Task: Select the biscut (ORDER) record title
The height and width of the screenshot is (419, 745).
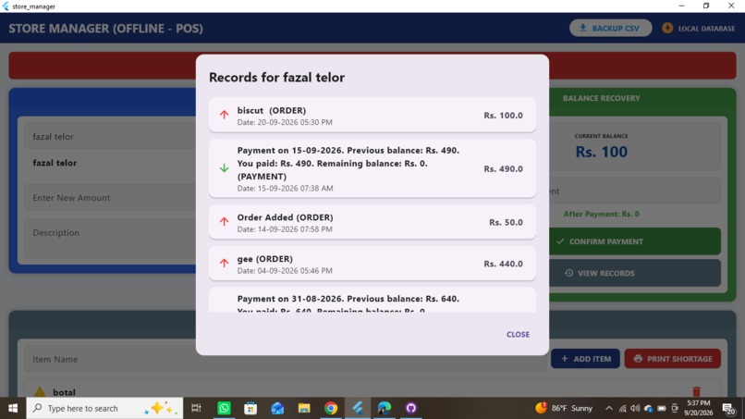Action: click(x=272, y=110)
